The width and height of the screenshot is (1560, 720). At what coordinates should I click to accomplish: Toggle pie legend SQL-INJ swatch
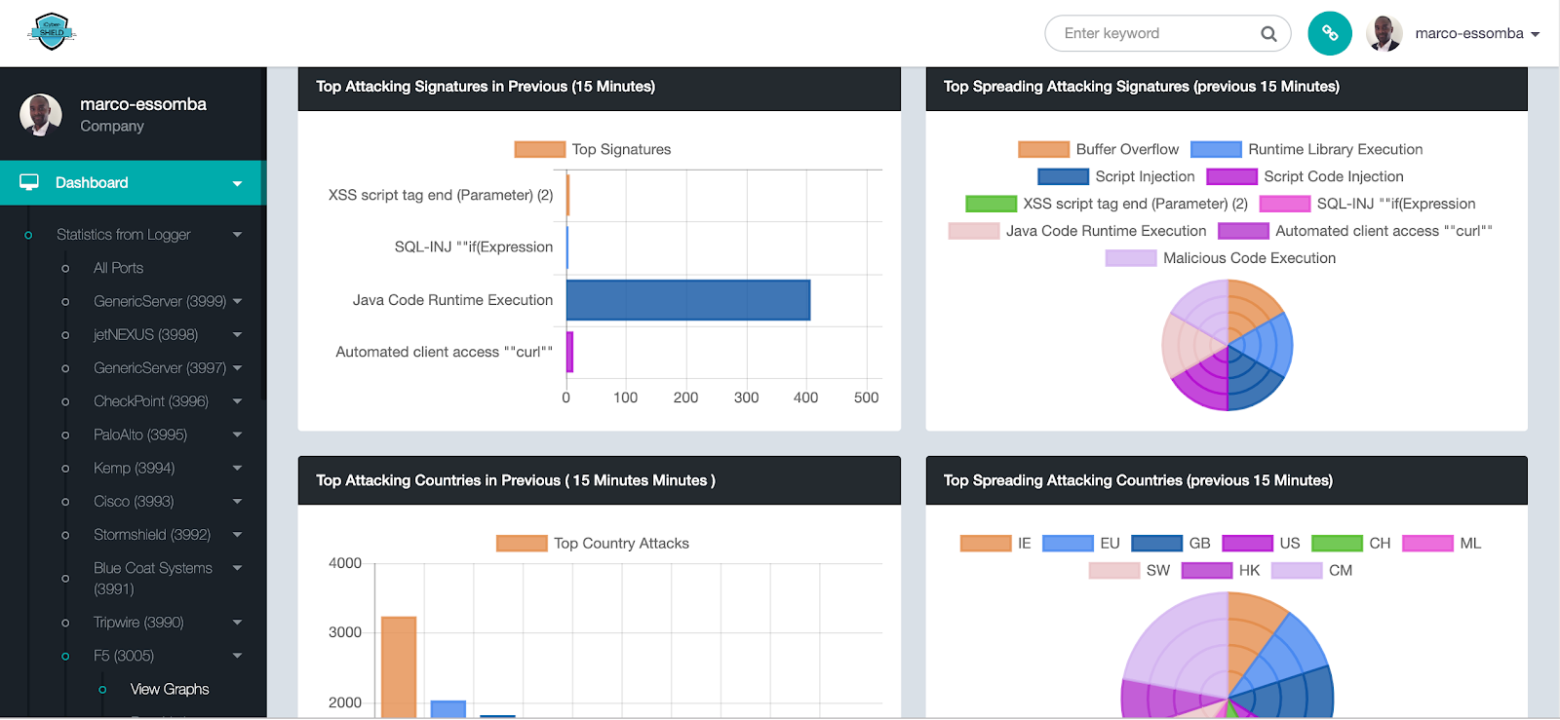coord(1285,204)
